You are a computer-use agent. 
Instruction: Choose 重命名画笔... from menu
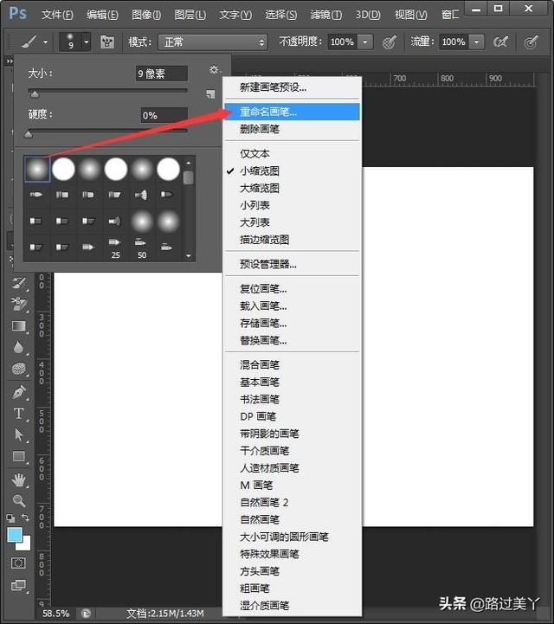click(x=292, y=112)
